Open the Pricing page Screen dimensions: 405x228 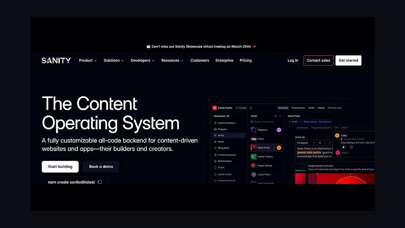pos(246,60)
